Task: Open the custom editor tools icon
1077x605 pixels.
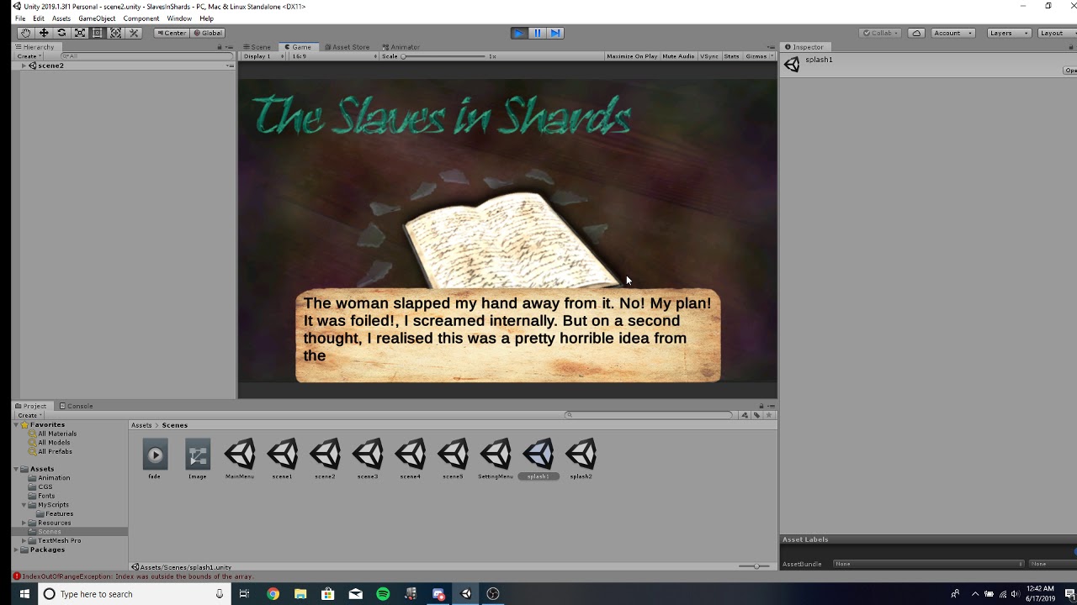Action: tap(134, 33)
